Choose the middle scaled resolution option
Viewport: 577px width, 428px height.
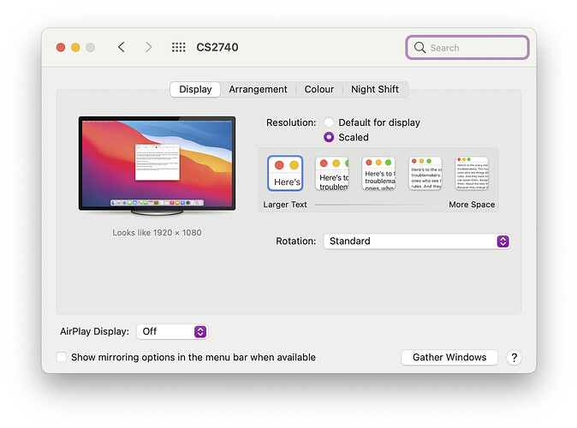[378, 174]
